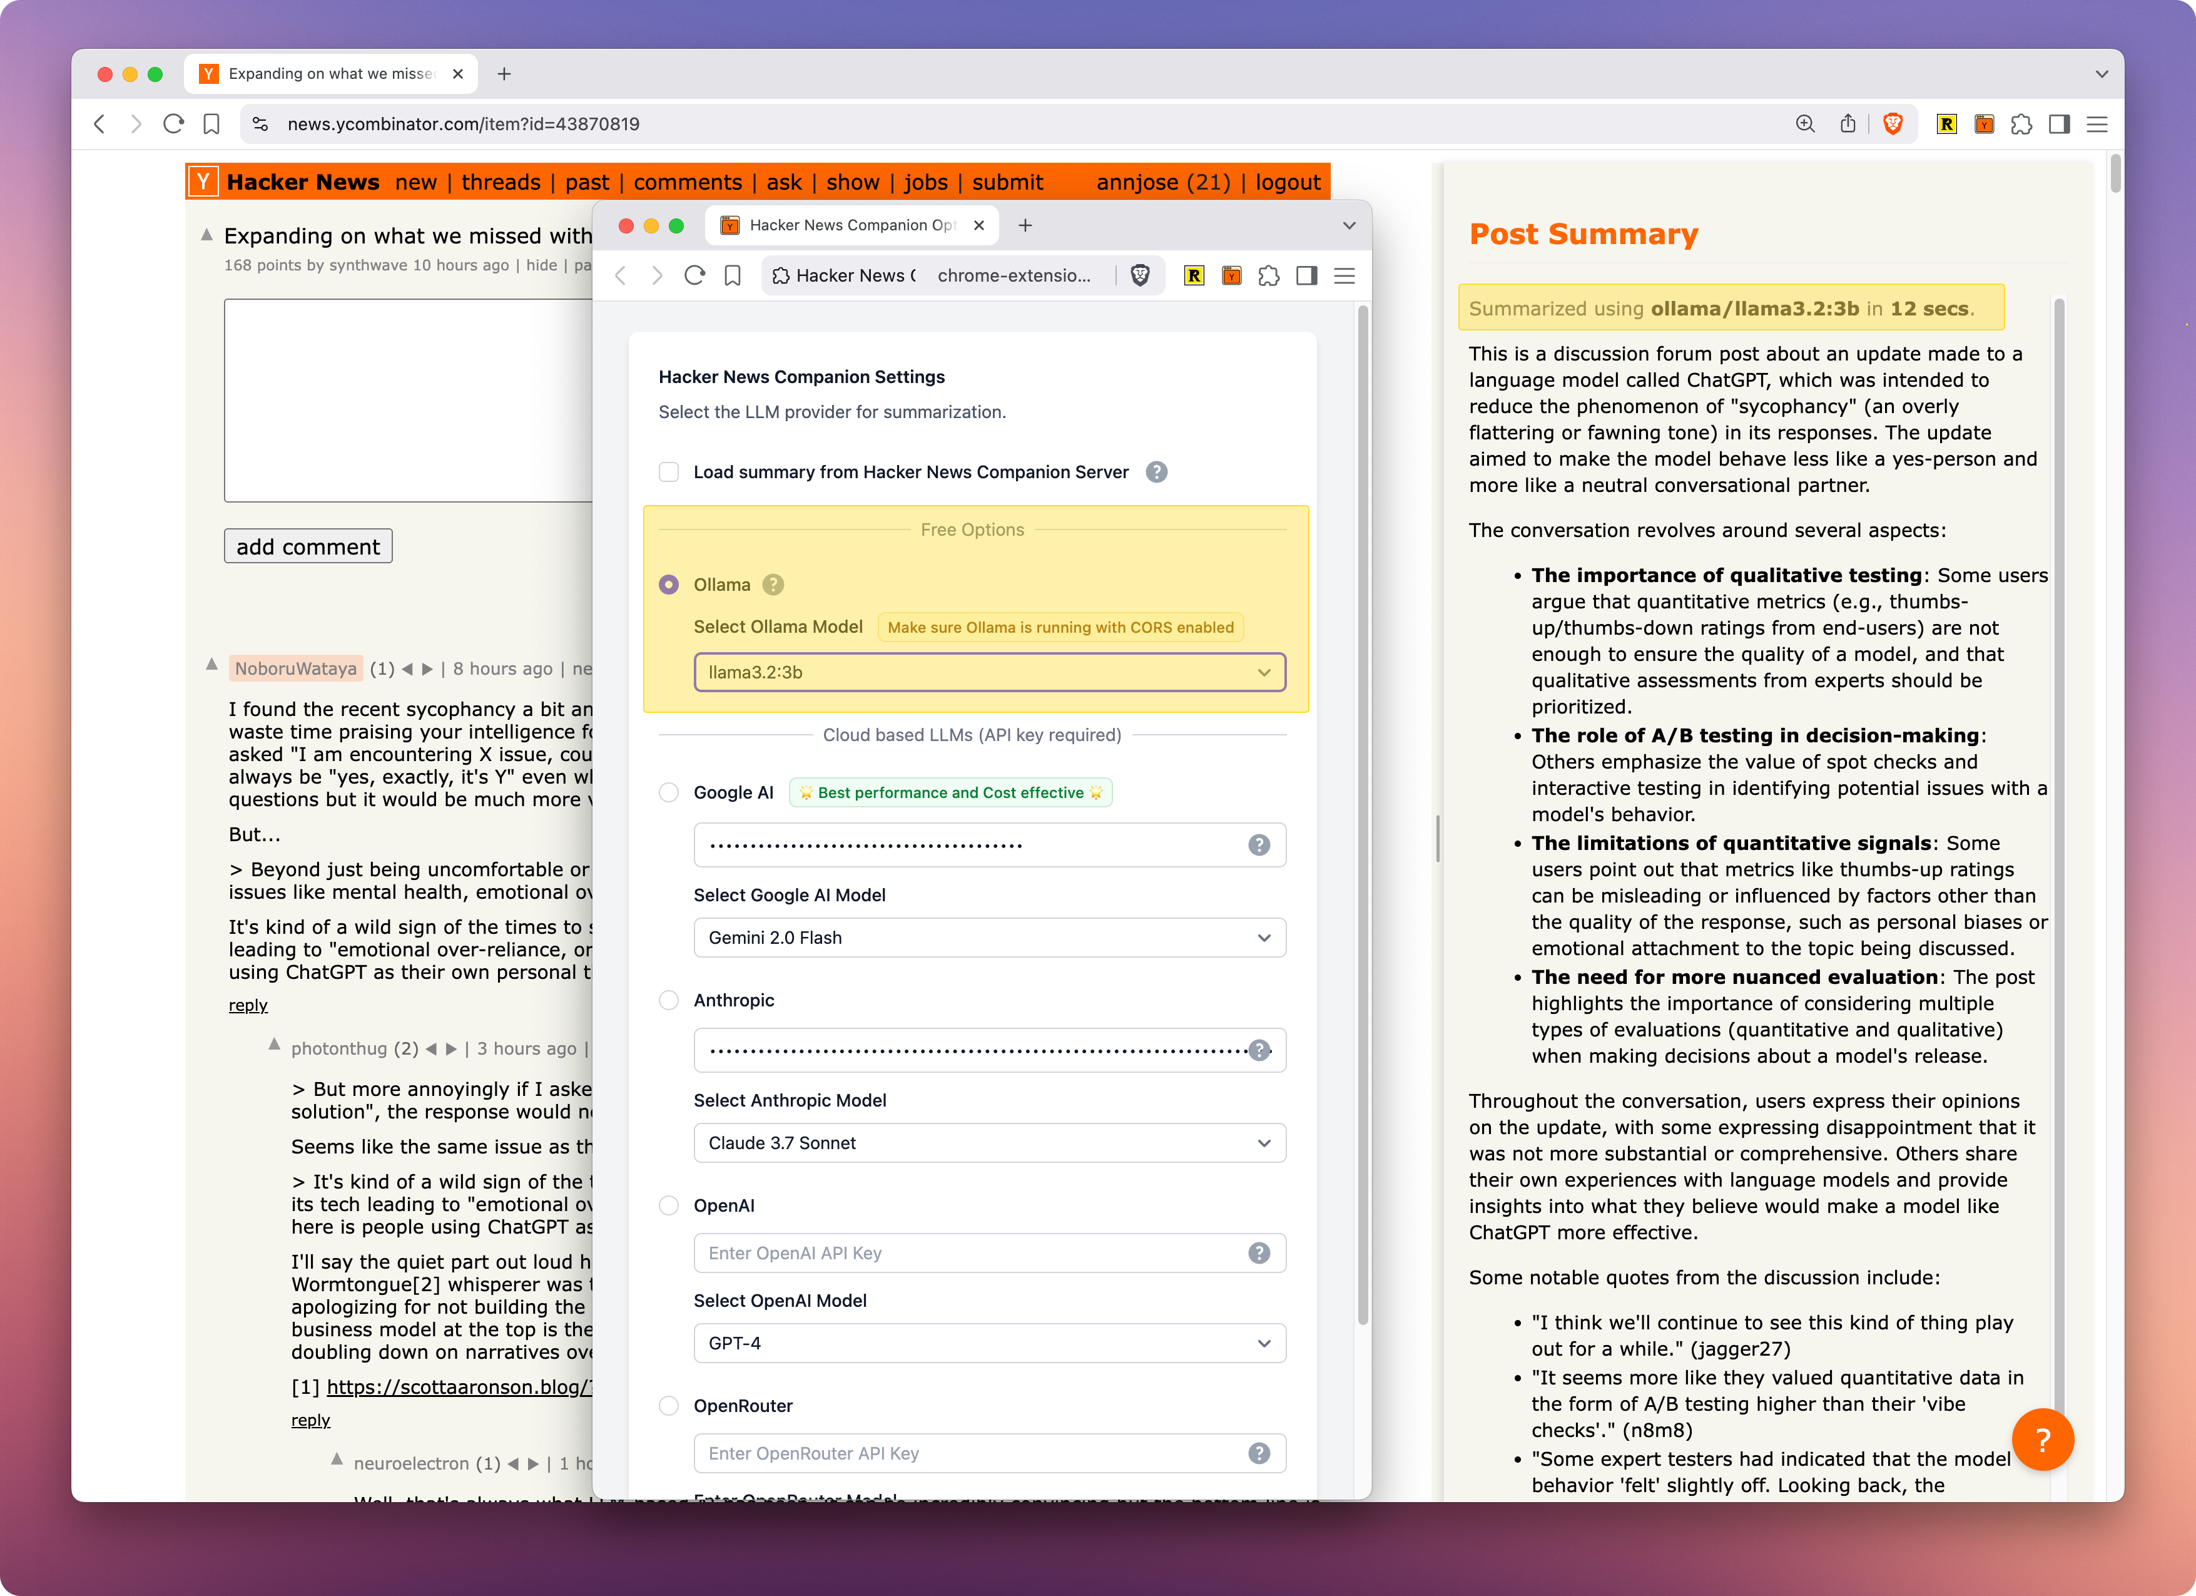
Task: Click help icon in Google AI key field
Action: (x=1258, y=846)
